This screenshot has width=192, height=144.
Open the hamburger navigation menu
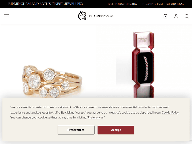(x=6, y=16)
